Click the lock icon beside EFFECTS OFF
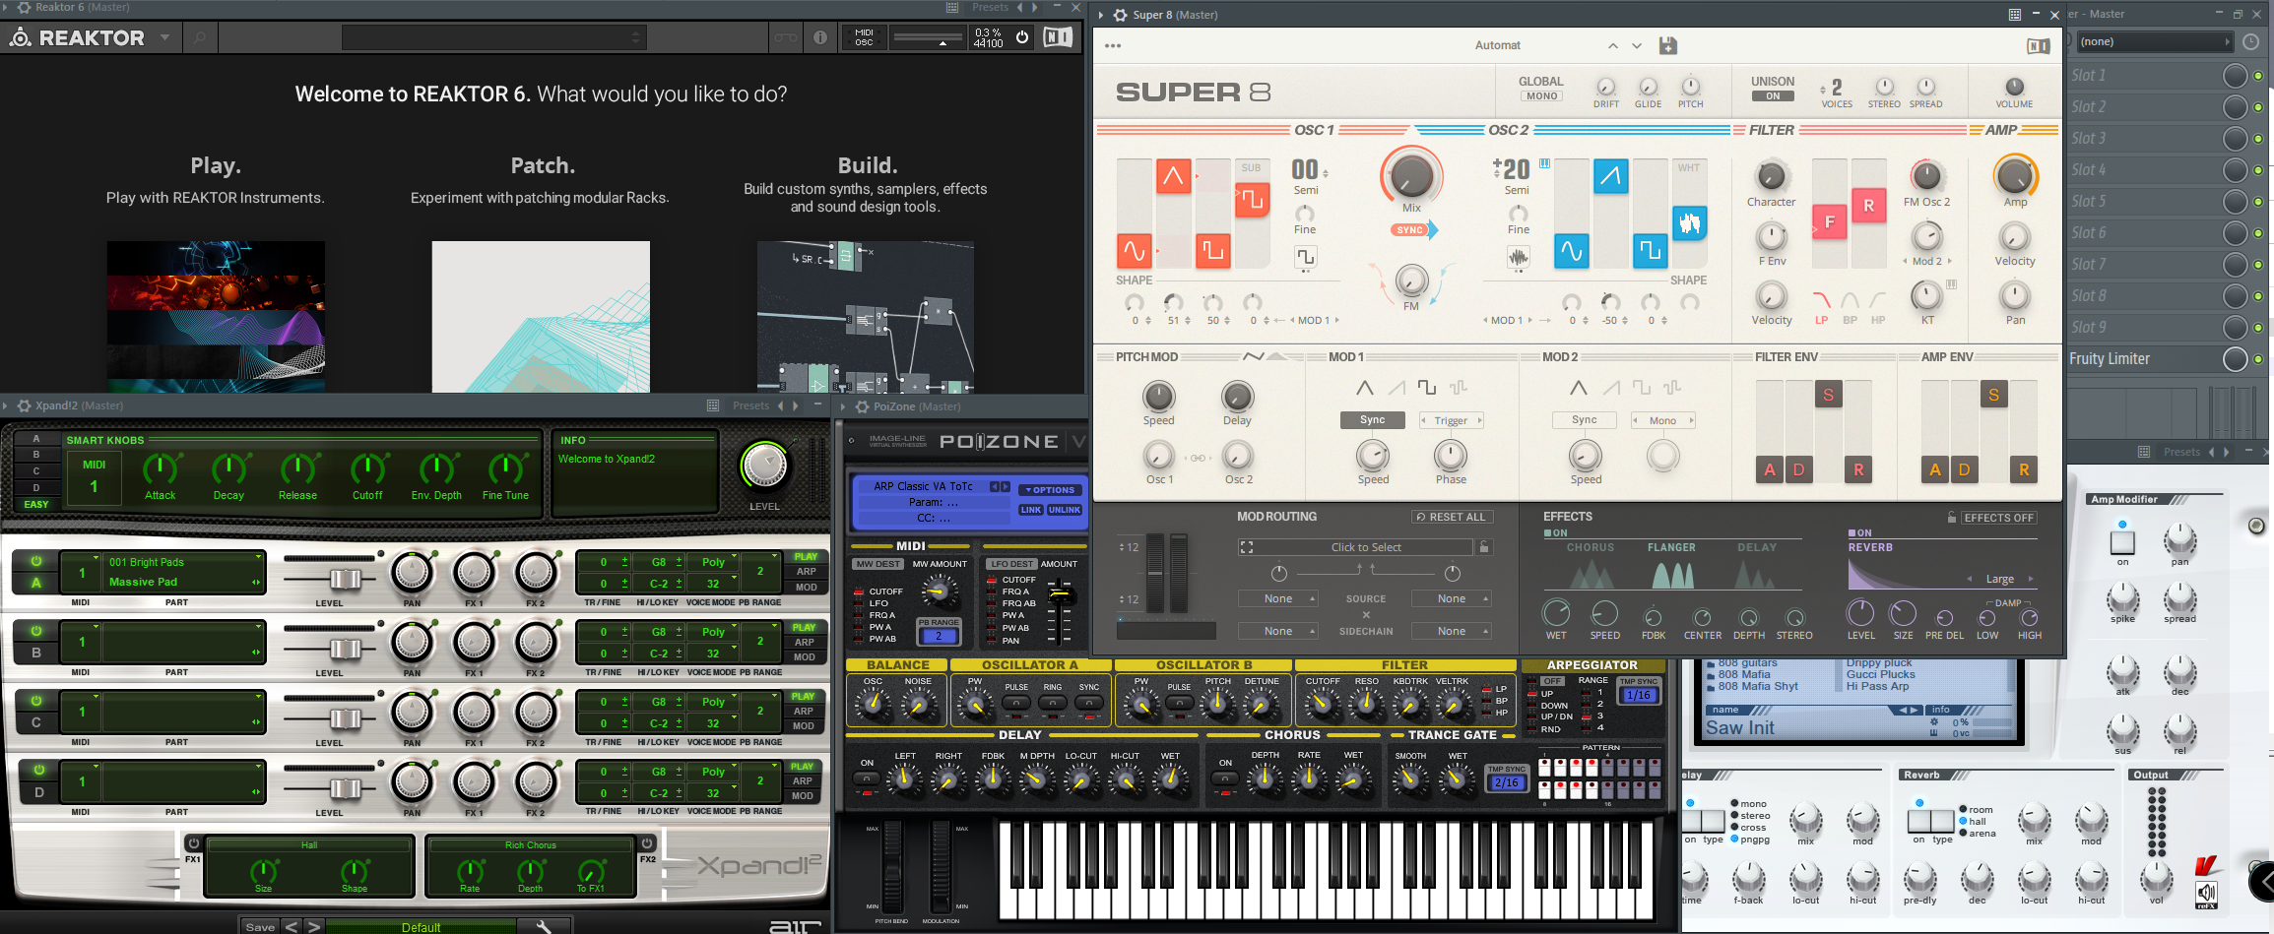 1951,518
